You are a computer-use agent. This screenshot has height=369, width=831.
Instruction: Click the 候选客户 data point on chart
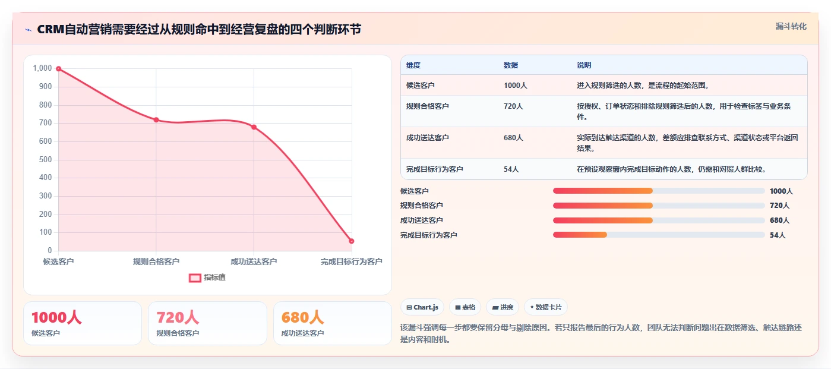pyautogui.click(x=58, y=68)
